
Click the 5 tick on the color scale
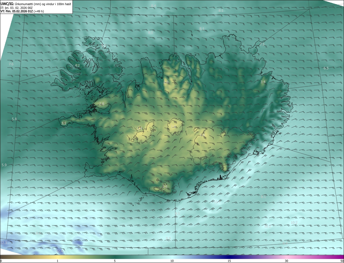tap(115, 261)
